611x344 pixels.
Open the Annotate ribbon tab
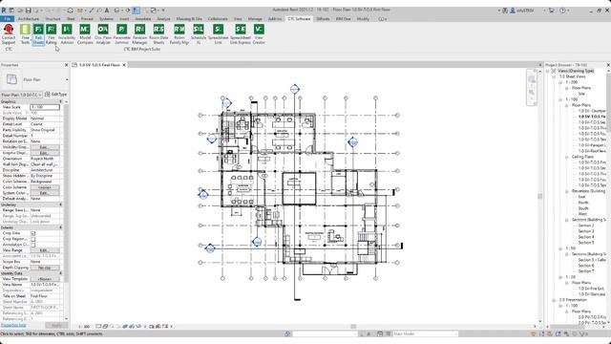(x=143, y=19)
